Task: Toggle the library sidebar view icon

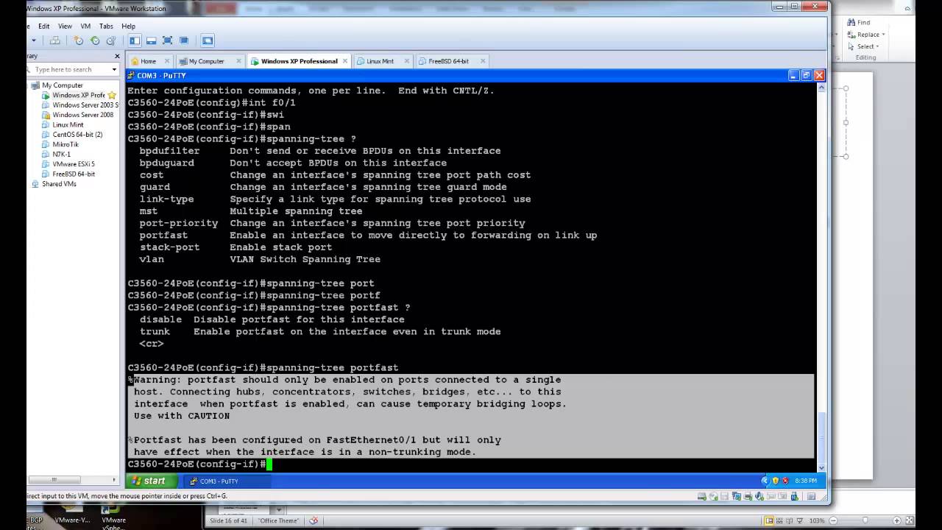Action: [x=135, y=40]
